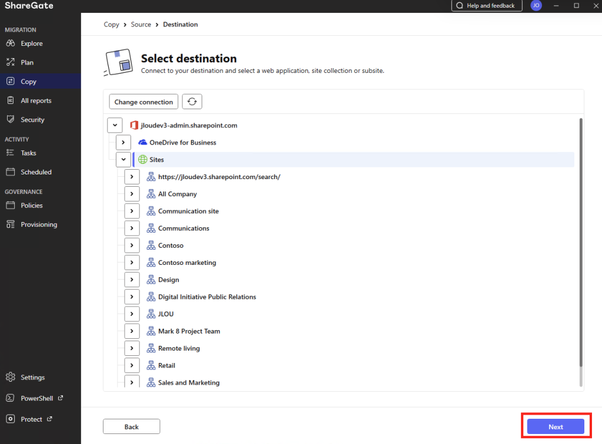
Task: Expand the Retail site chevron
Action: [132, 365]
